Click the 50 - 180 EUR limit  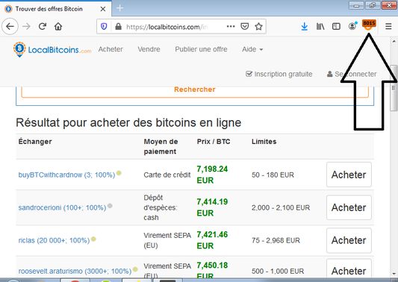273,175
